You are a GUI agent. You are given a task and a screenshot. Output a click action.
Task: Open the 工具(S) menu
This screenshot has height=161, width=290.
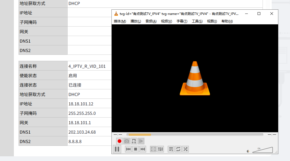coord(197,21)
